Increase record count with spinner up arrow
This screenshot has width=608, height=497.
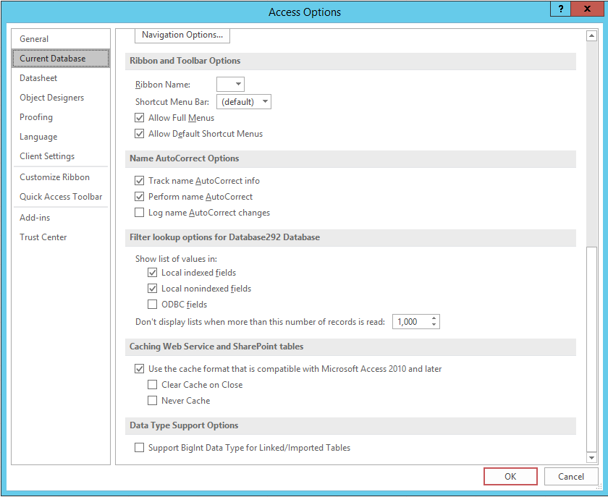coord(434,318)
